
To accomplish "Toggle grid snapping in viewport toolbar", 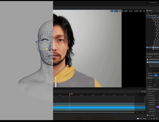I will coord(125,11).
